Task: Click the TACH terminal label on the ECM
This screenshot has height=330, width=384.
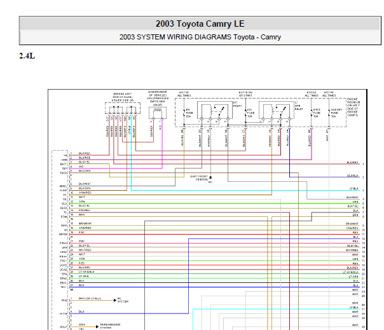Action: pyautogui.click(x=63, y=173)
